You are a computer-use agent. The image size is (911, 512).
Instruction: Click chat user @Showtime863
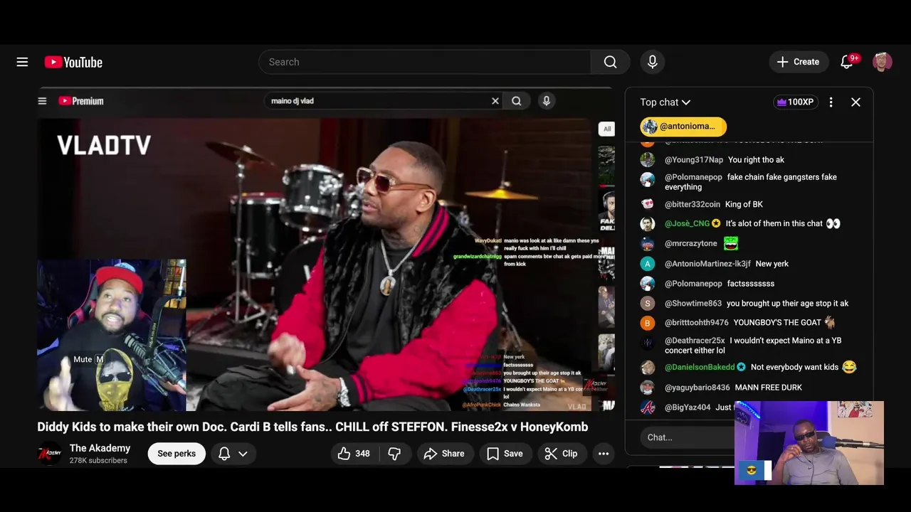pos(693,304)
